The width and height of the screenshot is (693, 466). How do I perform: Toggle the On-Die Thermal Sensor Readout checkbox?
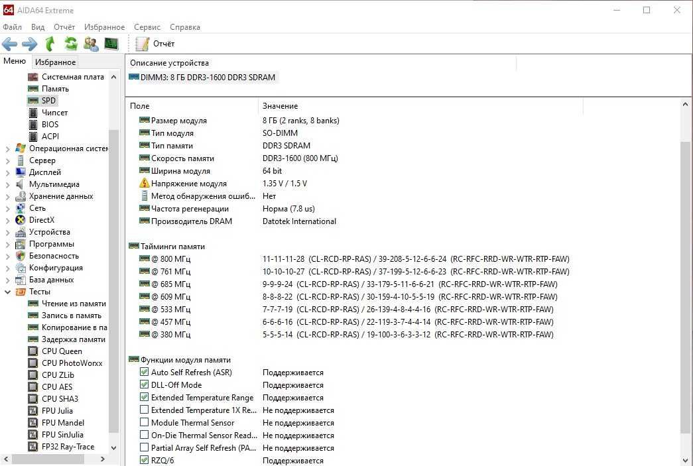pos(144,435)
